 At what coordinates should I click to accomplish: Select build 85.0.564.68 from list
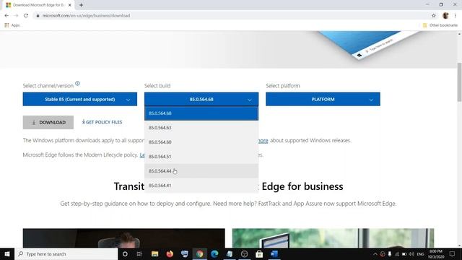[x=201, y=113]
